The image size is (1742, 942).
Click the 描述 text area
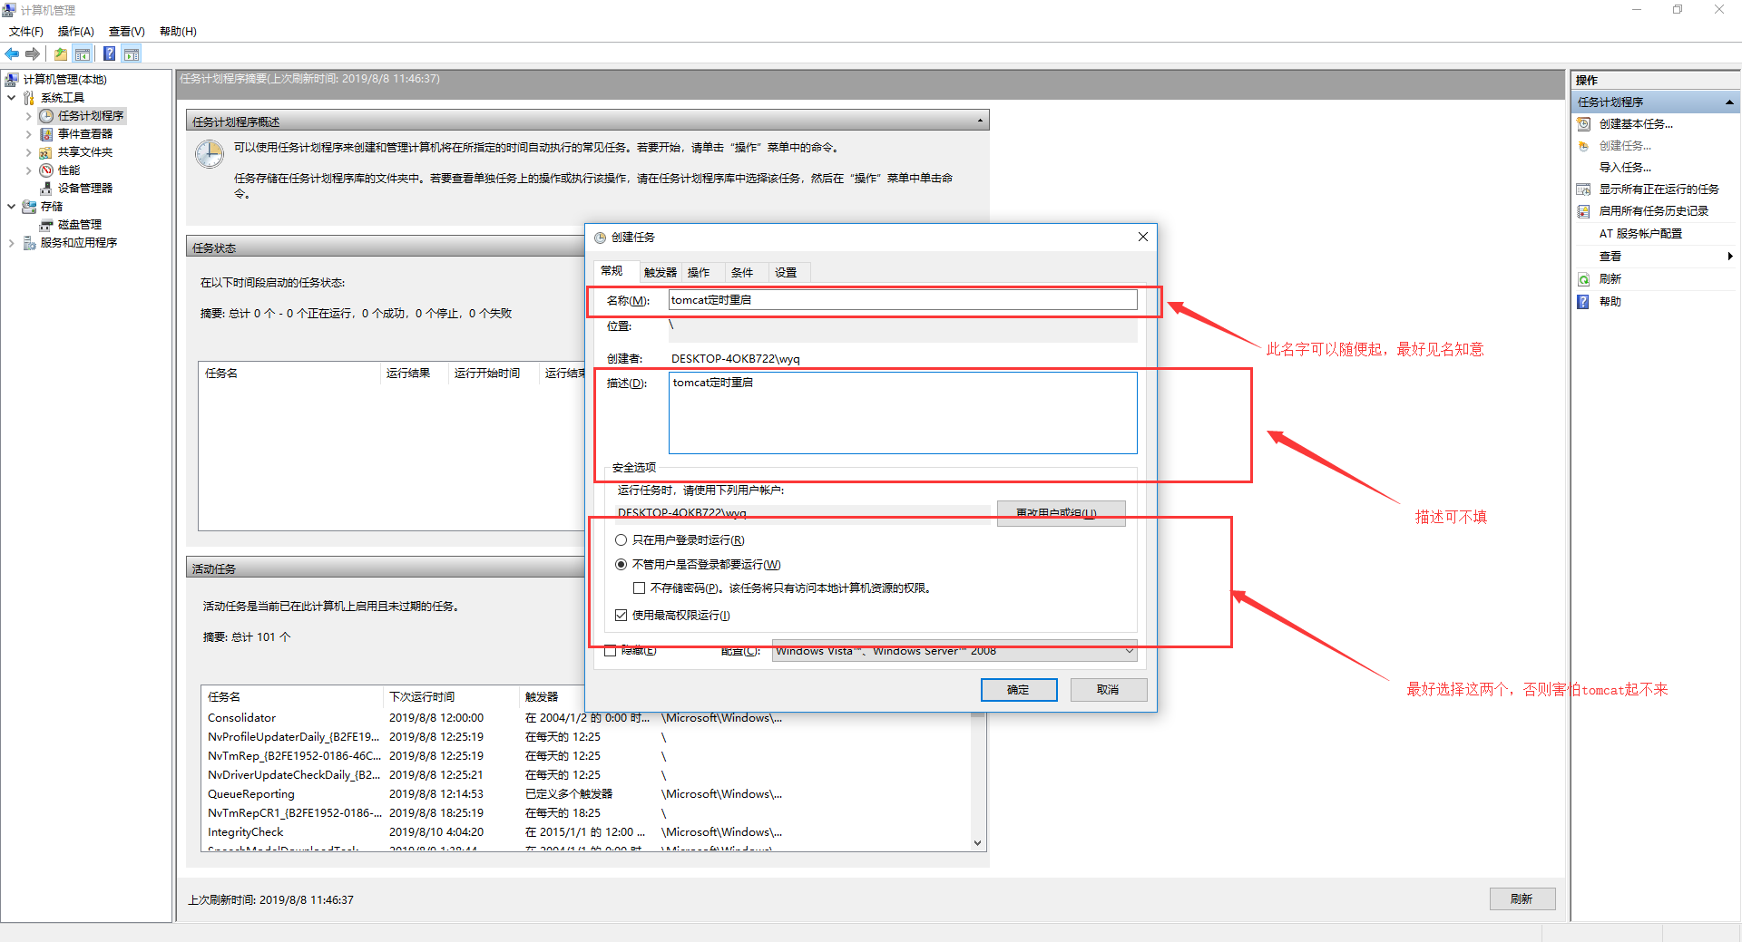click(903, 413)
